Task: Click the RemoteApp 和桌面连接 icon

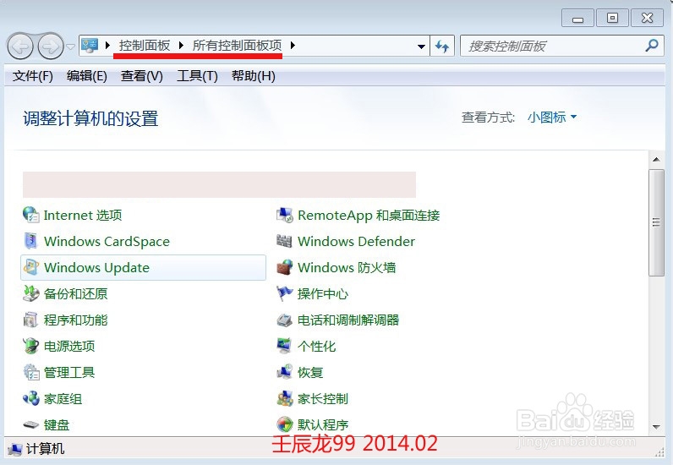Action: tap(285, 215)
